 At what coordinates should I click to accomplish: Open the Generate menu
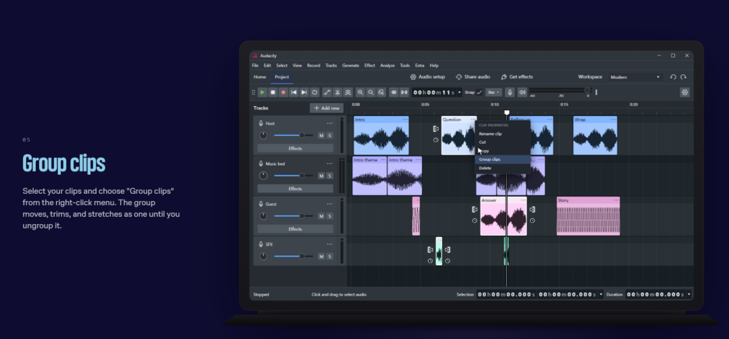[350, 66]
